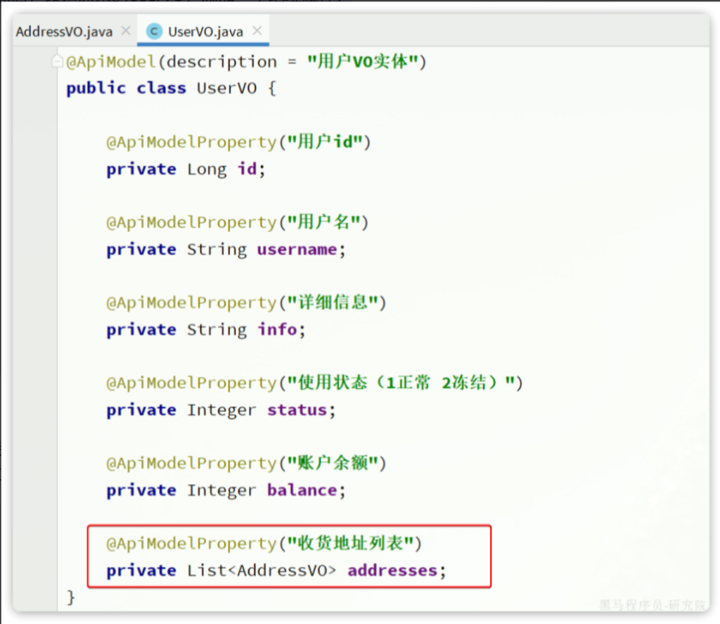This screenshot has height=624, width=720.
Task: Close the AddressVO.java tab
Action: [x=126, y=31]
